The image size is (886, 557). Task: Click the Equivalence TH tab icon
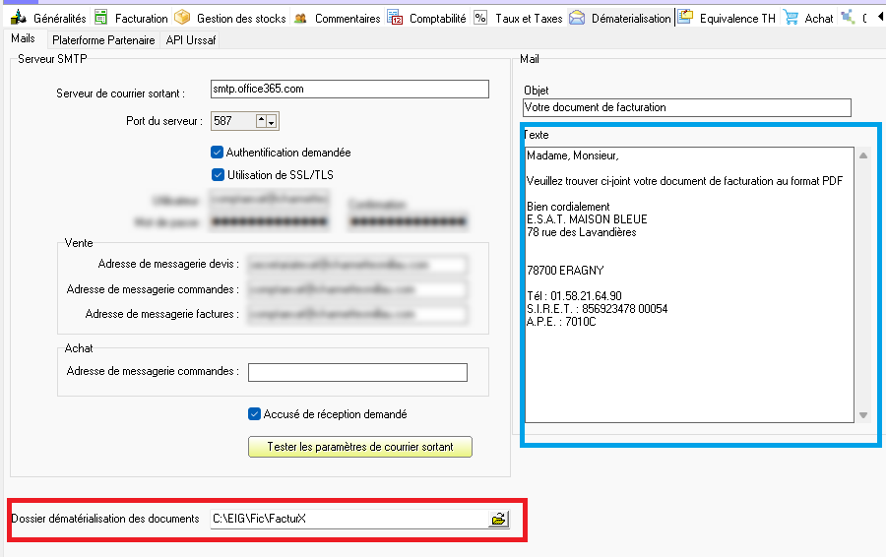pyautogui.click(x=685, y=18)
